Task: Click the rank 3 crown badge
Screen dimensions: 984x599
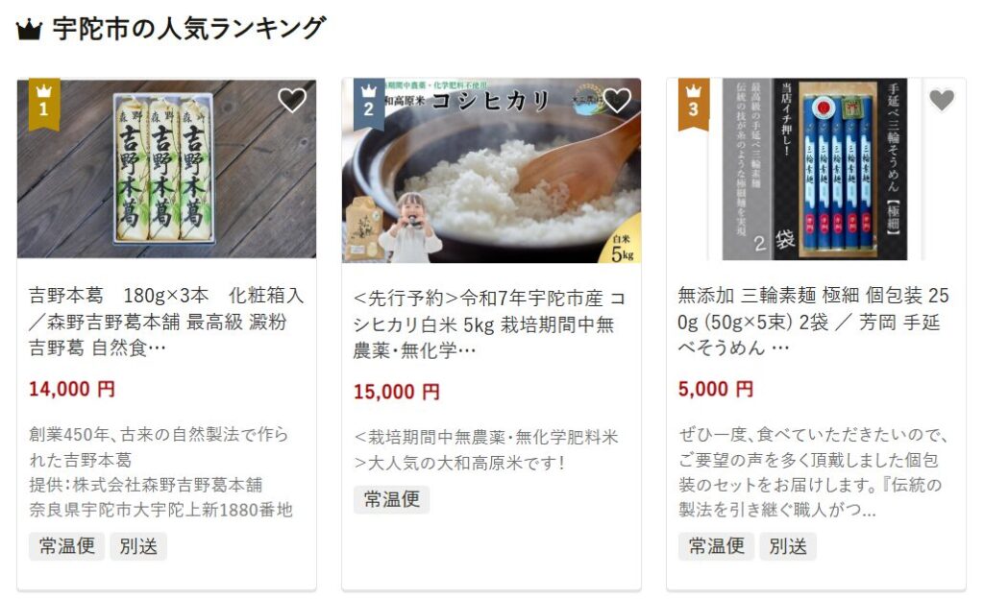Action: [x=694, y=104]
